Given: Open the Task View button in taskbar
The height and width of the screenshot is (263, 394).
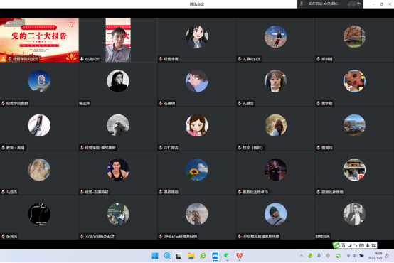Looking at the screenshot, I should pos(179,256).
